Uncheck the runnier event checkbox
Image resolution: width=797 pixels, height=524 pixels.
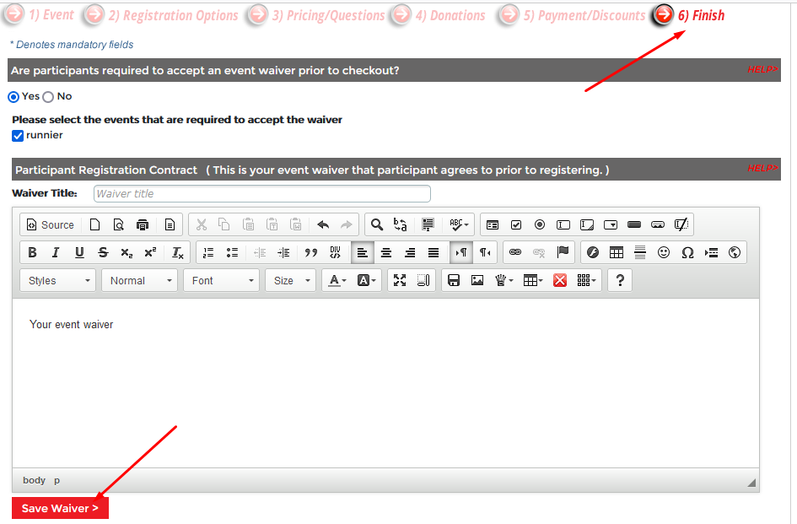[x=18, y=136]
